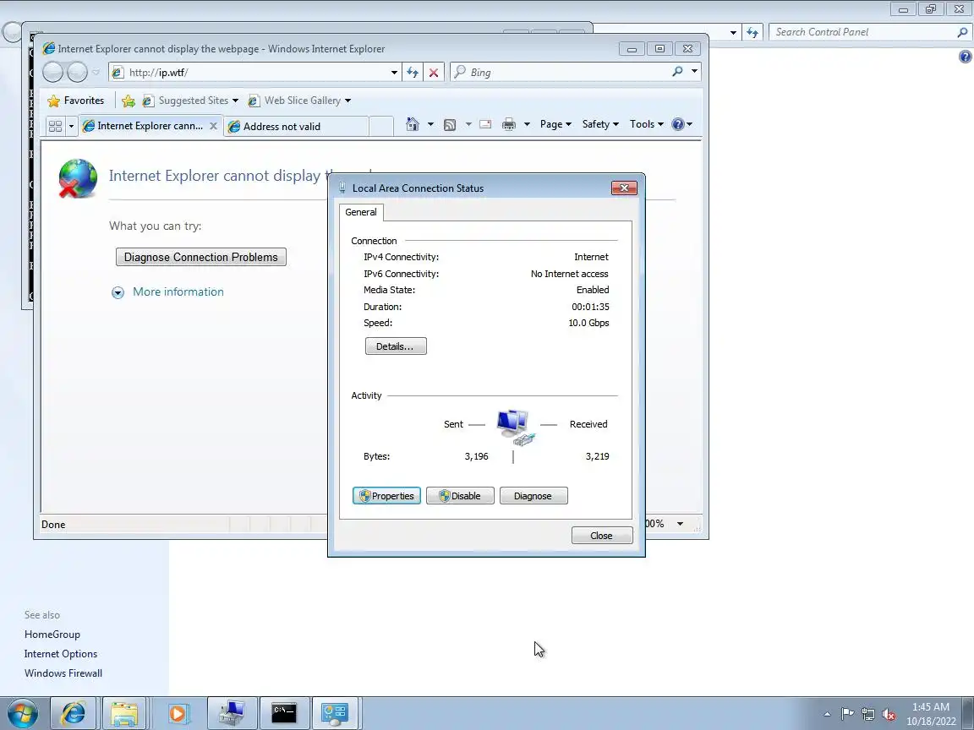Open Quick Tabs grid icon
This screenshot has height=730, width=974.
[55, 126]
